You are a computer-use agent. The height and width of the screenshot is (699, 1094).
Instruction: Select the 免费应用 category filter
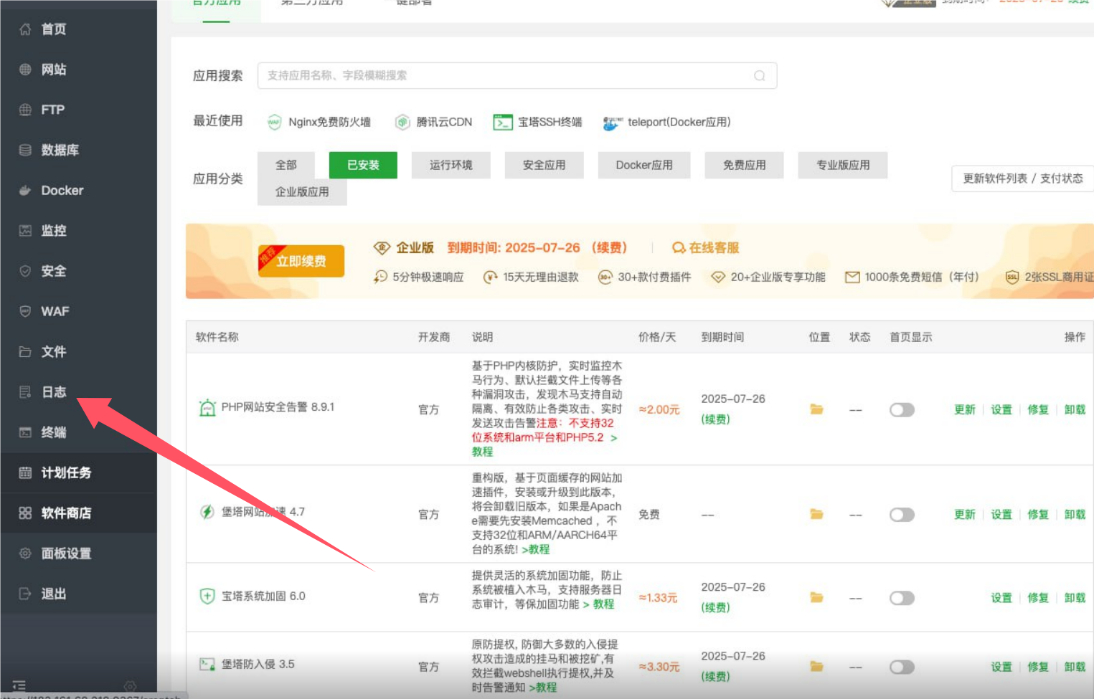(x=744, y=165)
